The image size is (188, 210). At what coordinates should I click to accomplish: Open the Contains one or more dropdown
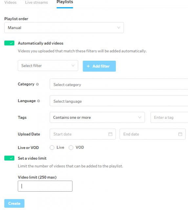pos(97,117)
